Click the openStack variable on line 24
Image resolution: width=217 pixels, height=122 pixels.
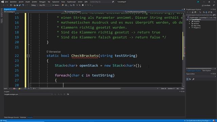pos(89,65)
